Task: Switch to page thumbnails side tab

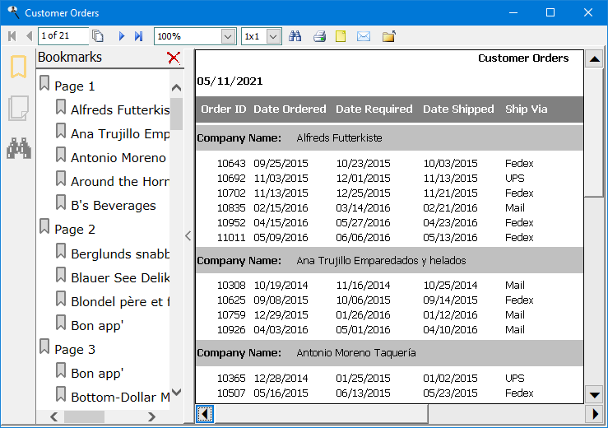Action: tap(18, 108)
